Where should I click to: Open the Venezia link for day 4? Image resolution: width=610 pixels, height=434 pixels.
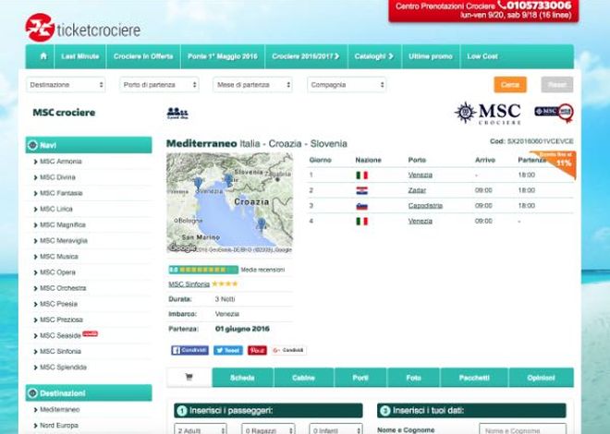pos(421,221)
